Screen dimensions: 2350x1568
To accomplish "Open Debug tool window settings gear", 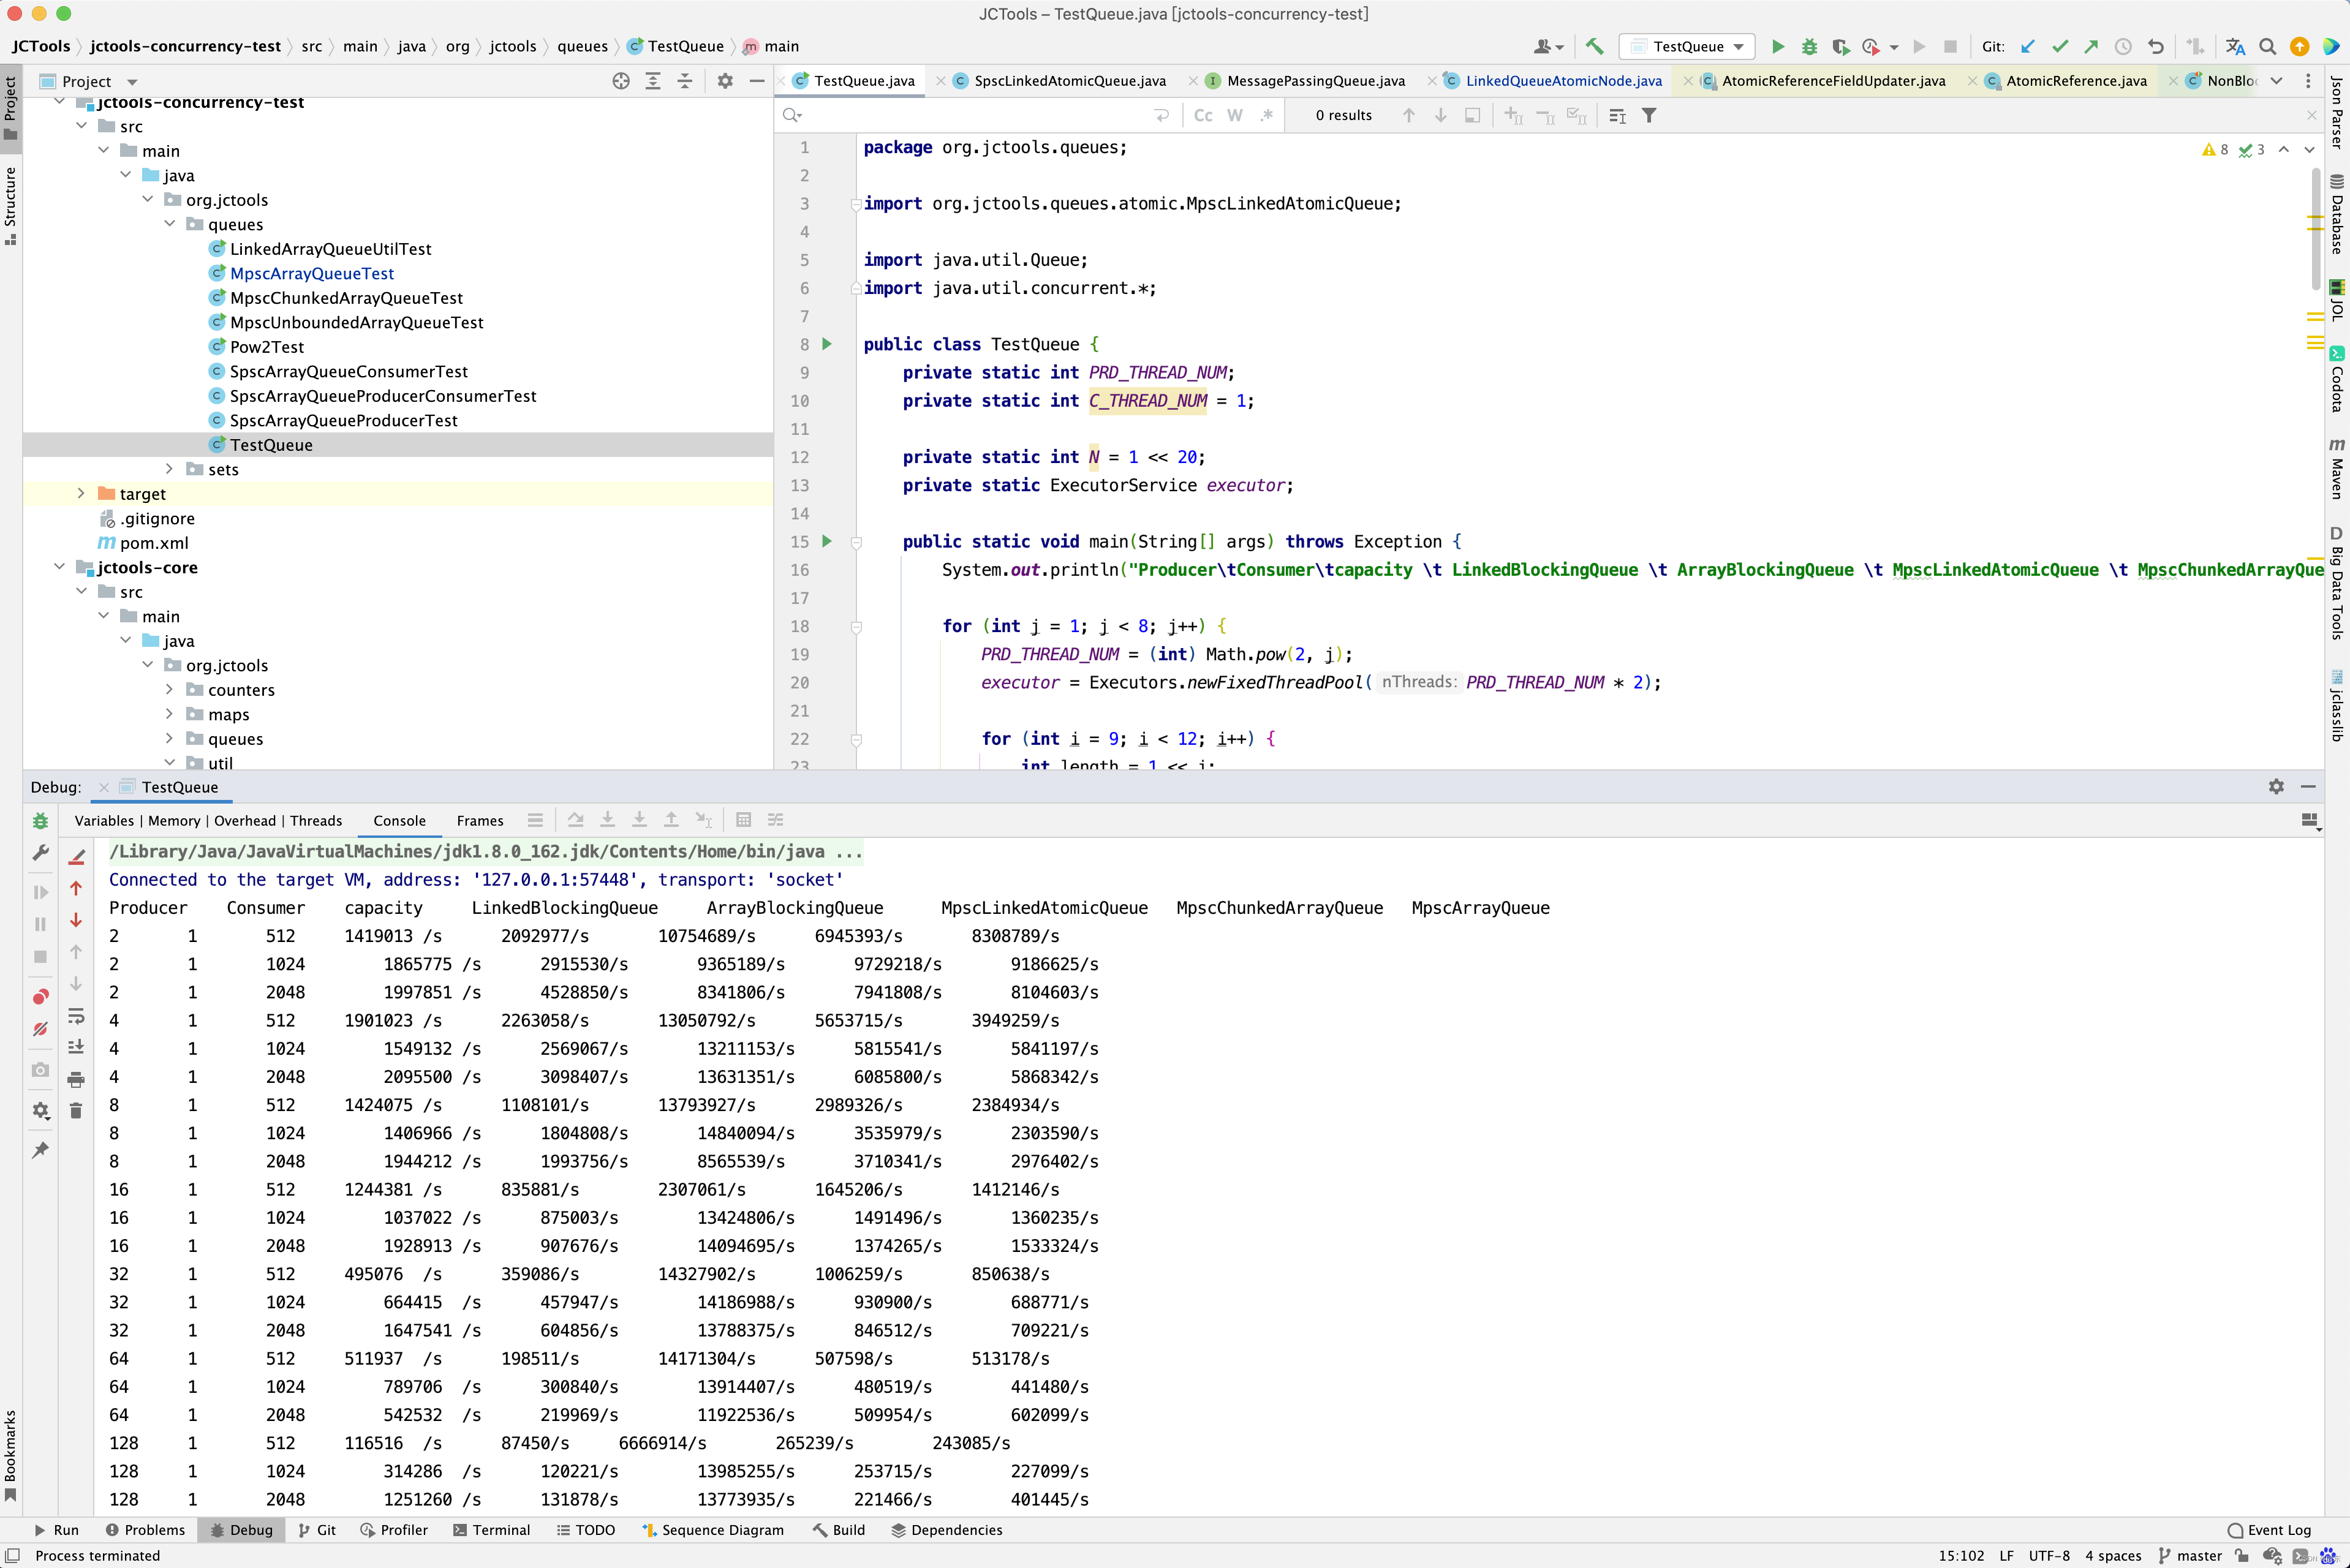I will pos(2276,786).
